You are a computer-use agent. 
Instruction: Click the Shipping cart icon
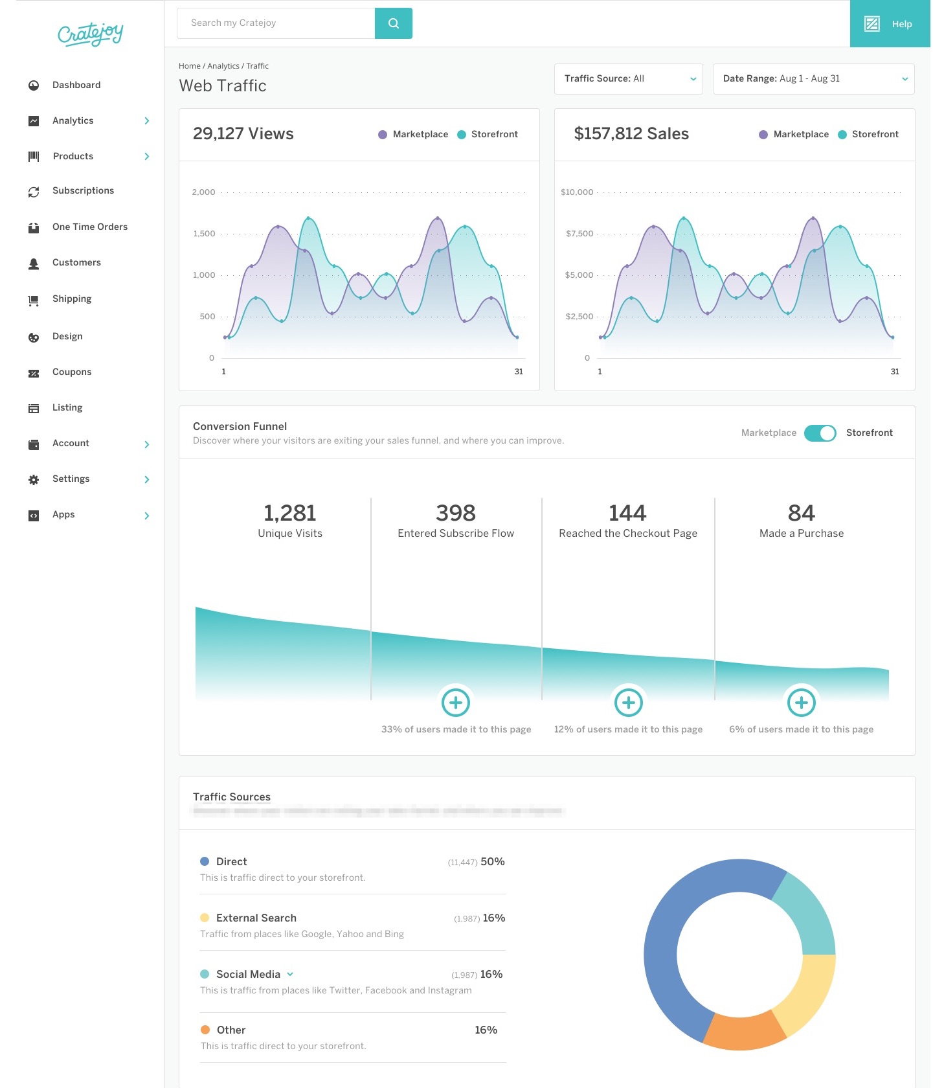34,300
